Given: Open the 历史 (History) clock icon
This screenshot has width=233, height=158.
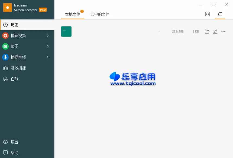Looking at the screenshot, I should (5, 25).
